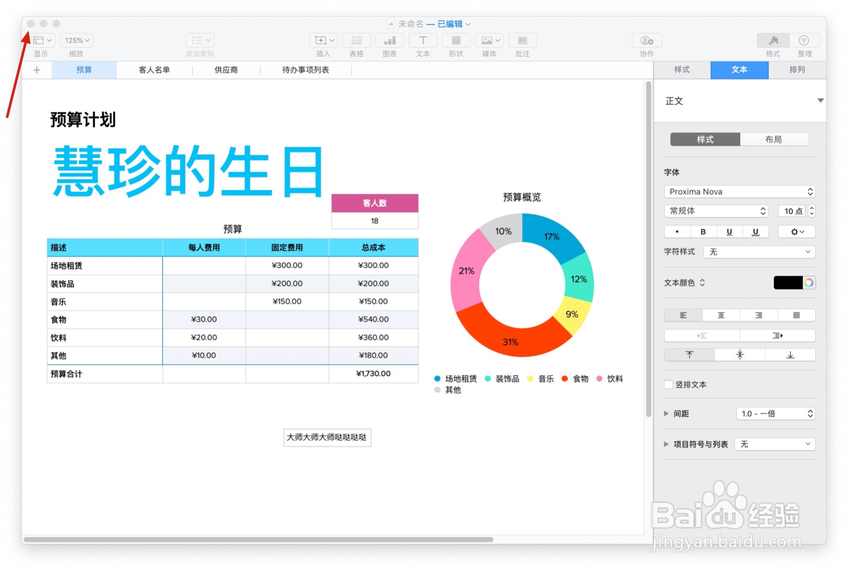The height and width of the screenshot is (571, 848).
Task: Open the 项目符号与列表 list style dropdown
Action: coord(774,444)
